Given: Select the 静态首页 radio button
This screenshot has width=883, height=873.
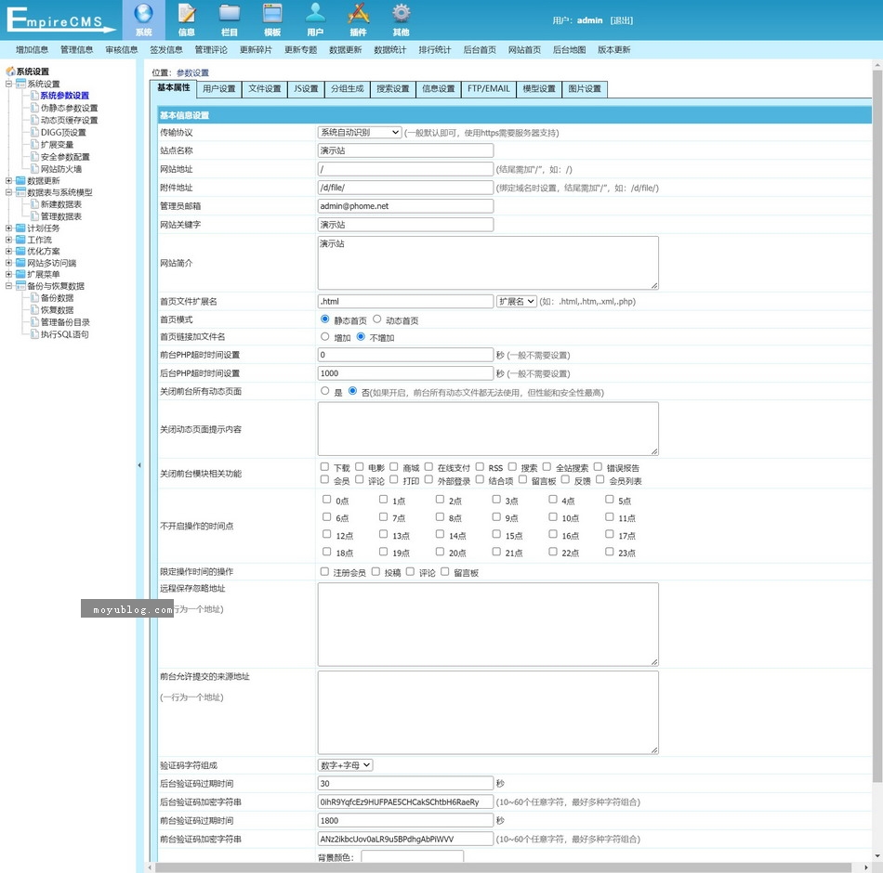Looking at the screenshot, I should (x=325, y=319).
